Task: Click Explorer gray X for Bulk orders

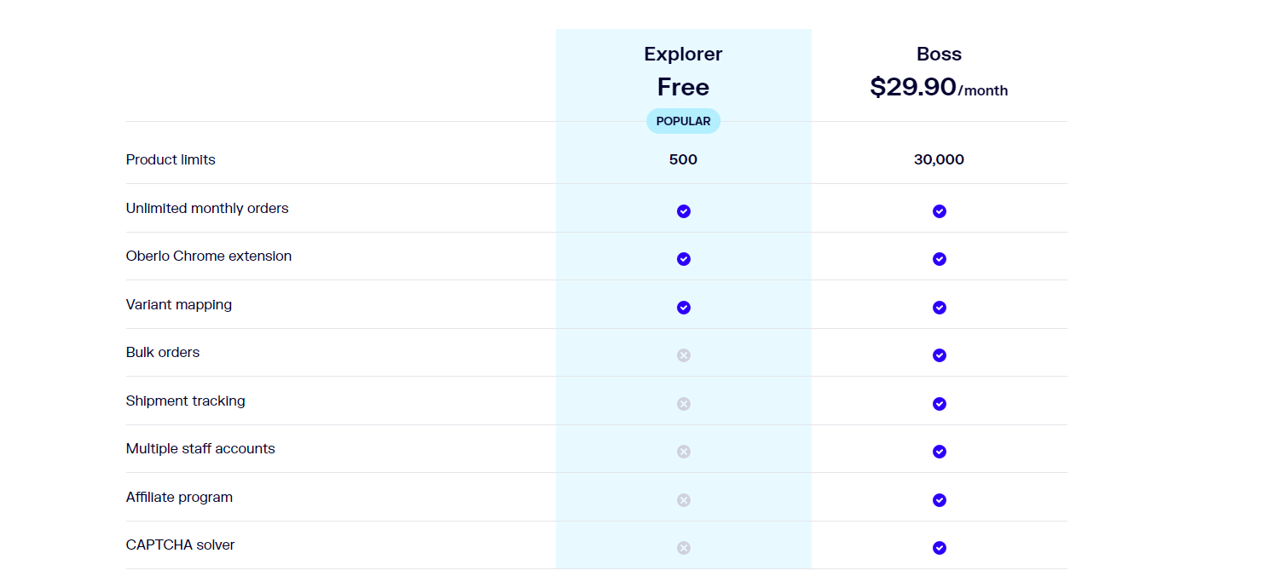Action: pyautogui.click(x=684, y=355)
